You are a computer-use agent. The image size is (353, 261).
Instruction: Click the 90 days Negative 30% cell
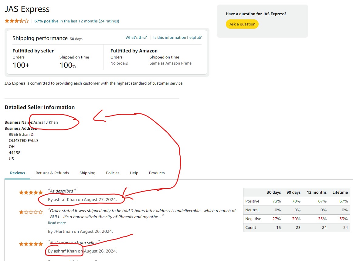296,219
